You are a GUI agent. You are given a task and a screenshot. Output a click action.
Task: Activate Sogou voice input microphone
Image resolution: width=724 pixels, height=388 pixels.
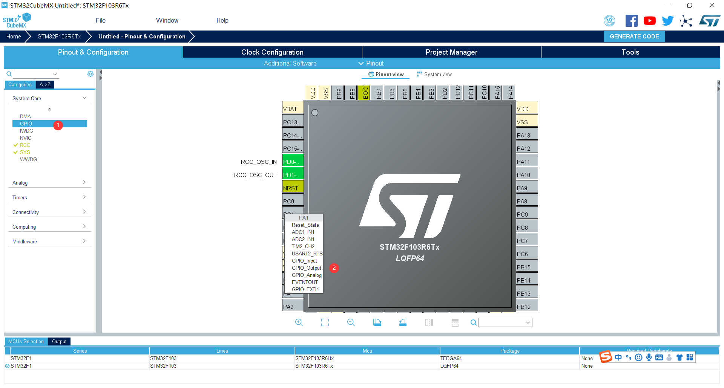[x=649, y=357]
